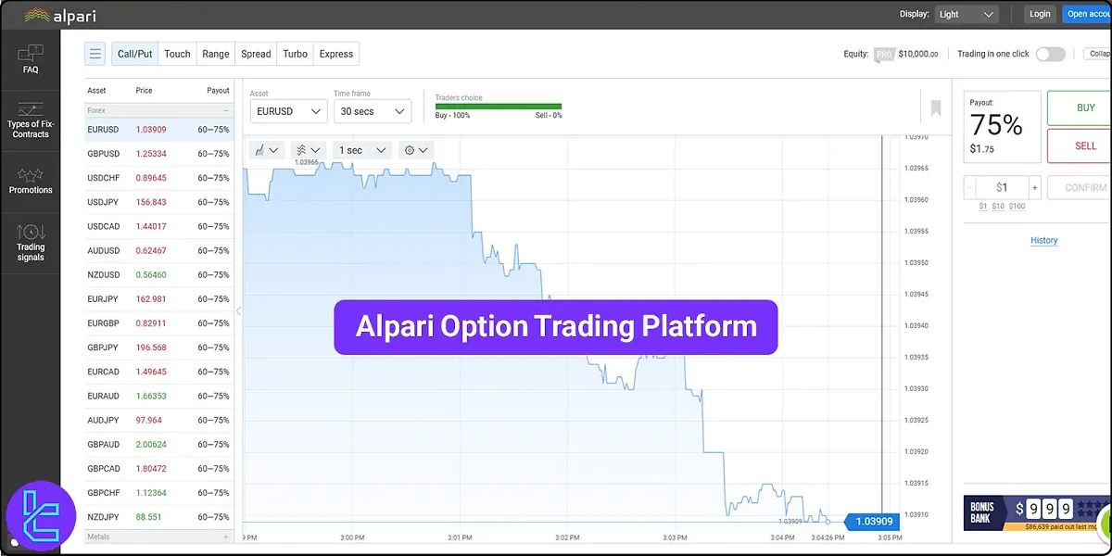Open the chart settings gear icon

click(x=411, y=149)
